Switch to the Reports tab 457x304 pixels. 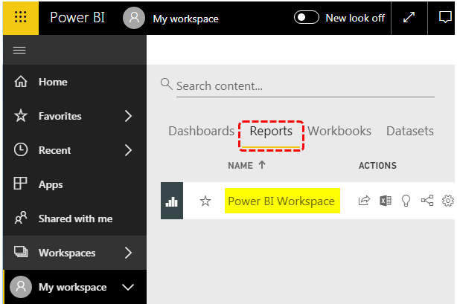pos(271,132)
